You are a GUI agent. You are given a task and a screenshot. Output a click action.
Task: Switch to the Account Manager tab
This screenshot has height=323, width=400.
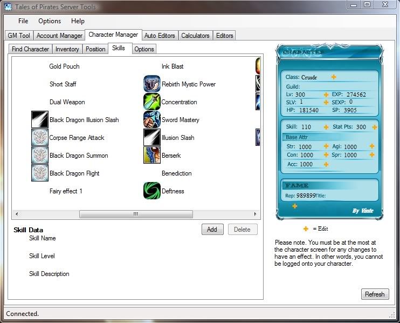click(x=59, y=36)
